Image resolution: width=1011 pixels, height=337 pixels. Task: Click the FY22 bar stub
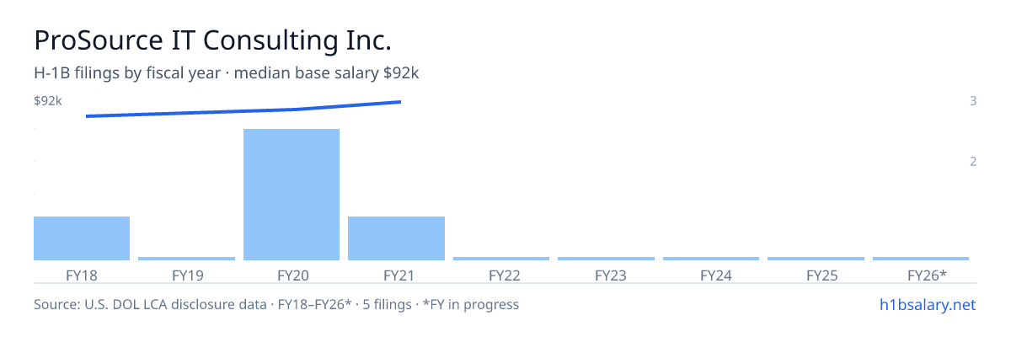pos(501,259)
